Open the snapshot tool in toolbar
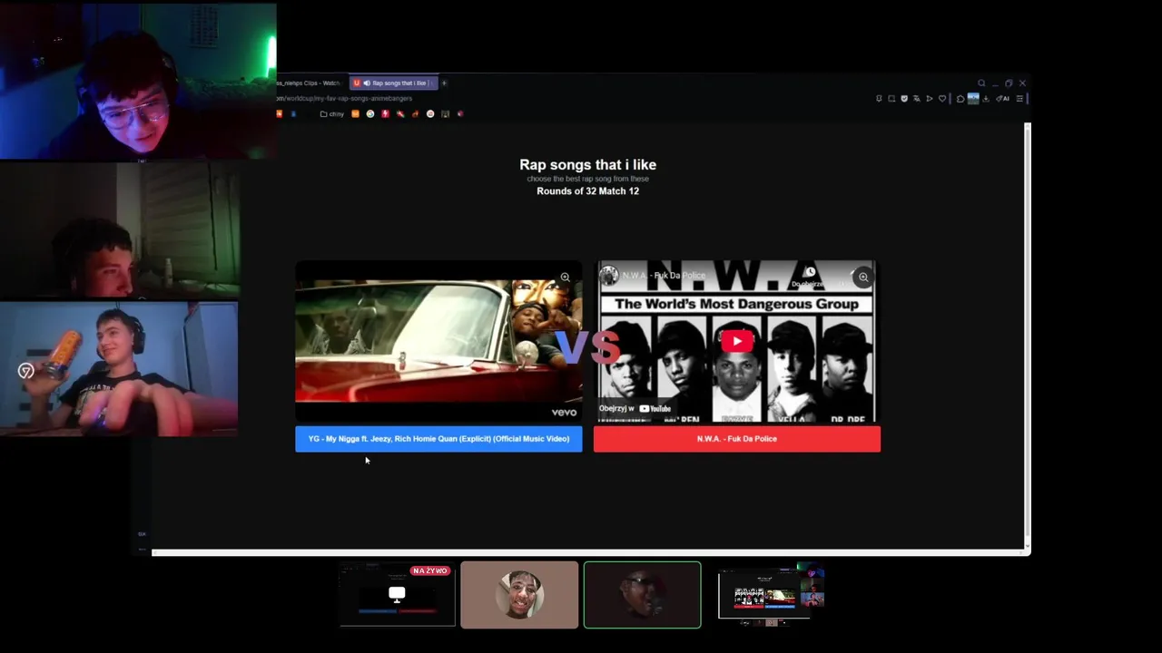This screenshot has height=653, width=1162. pyautogui.click(x=891, y=98)
